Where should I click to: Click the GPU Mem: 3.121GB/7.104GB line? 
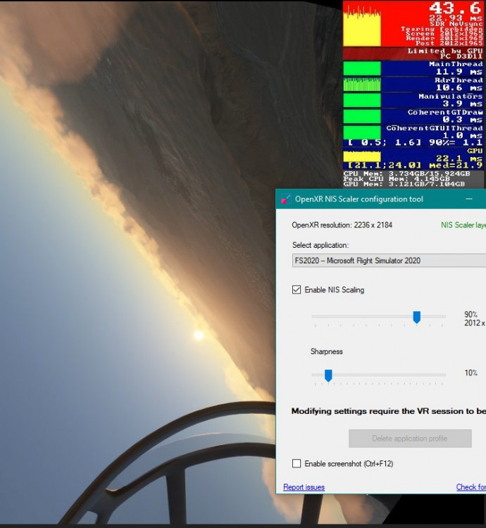point(404,184)
